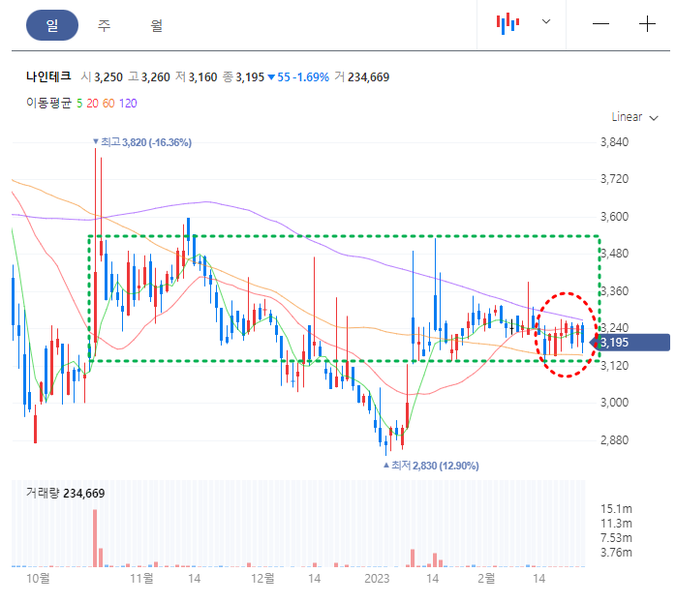Click the largest volume bar in late October
This screenshot has width=676, height=603.
click(95, 538)
